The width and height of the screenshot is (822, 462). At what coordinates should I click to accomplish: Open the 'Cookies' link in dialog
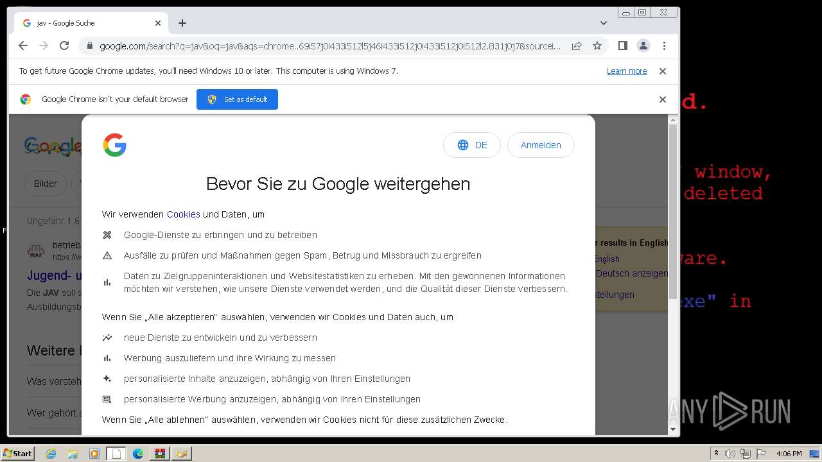(184, 214)
